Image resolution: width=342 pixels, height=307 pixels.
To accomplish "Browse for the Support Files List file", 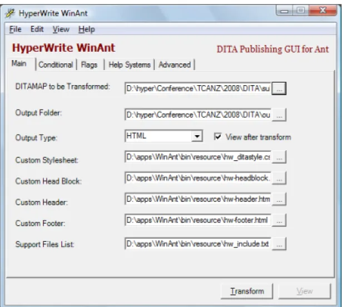I will tap(279, 244).
